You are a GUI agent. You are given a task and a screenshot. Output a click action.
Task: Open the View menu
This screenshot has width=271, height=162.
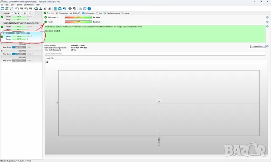coord(13,5)
